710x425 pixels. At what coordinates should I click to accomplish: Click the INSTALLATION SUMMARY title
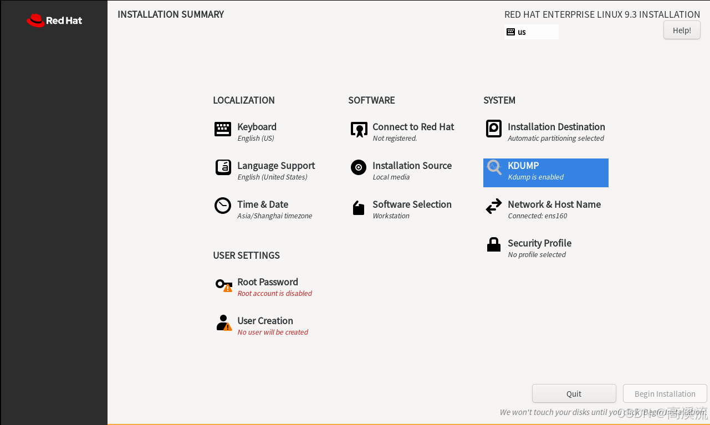click(171, 14)
